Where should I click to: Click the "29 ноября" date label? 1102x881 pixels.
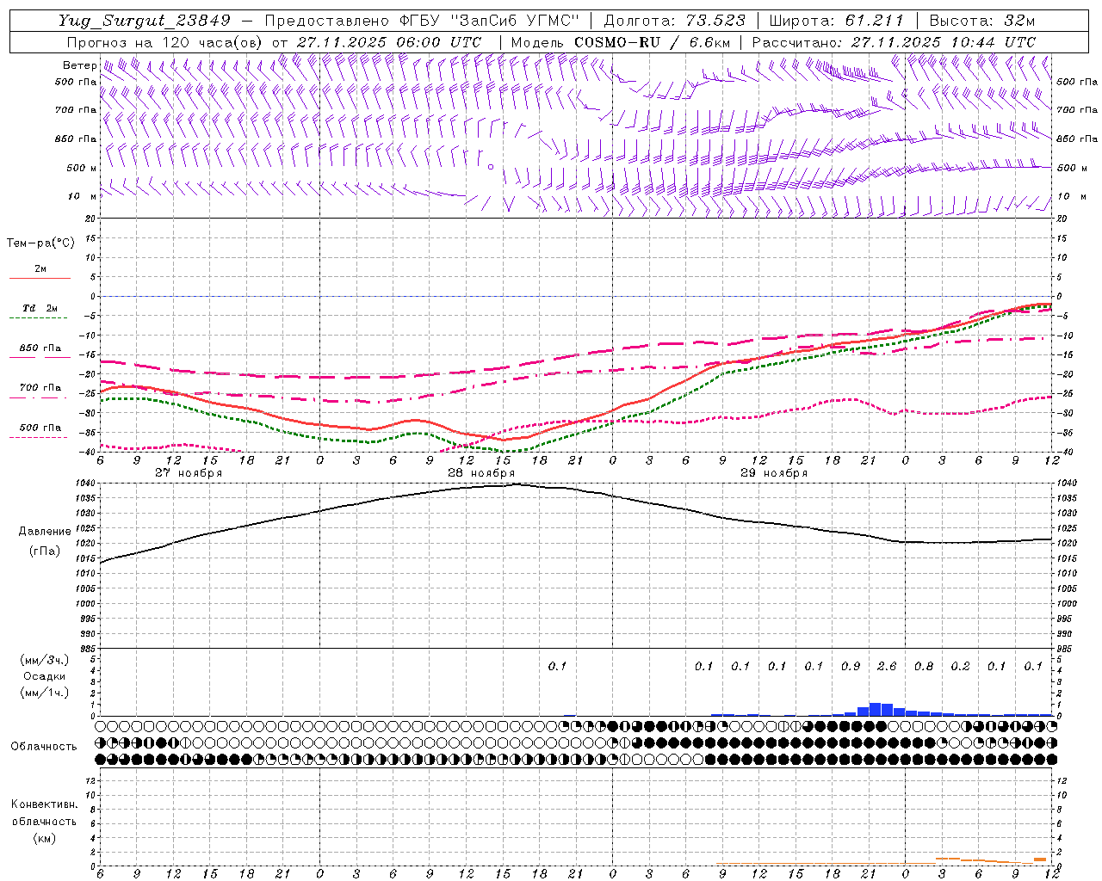(x=774, y=473)
